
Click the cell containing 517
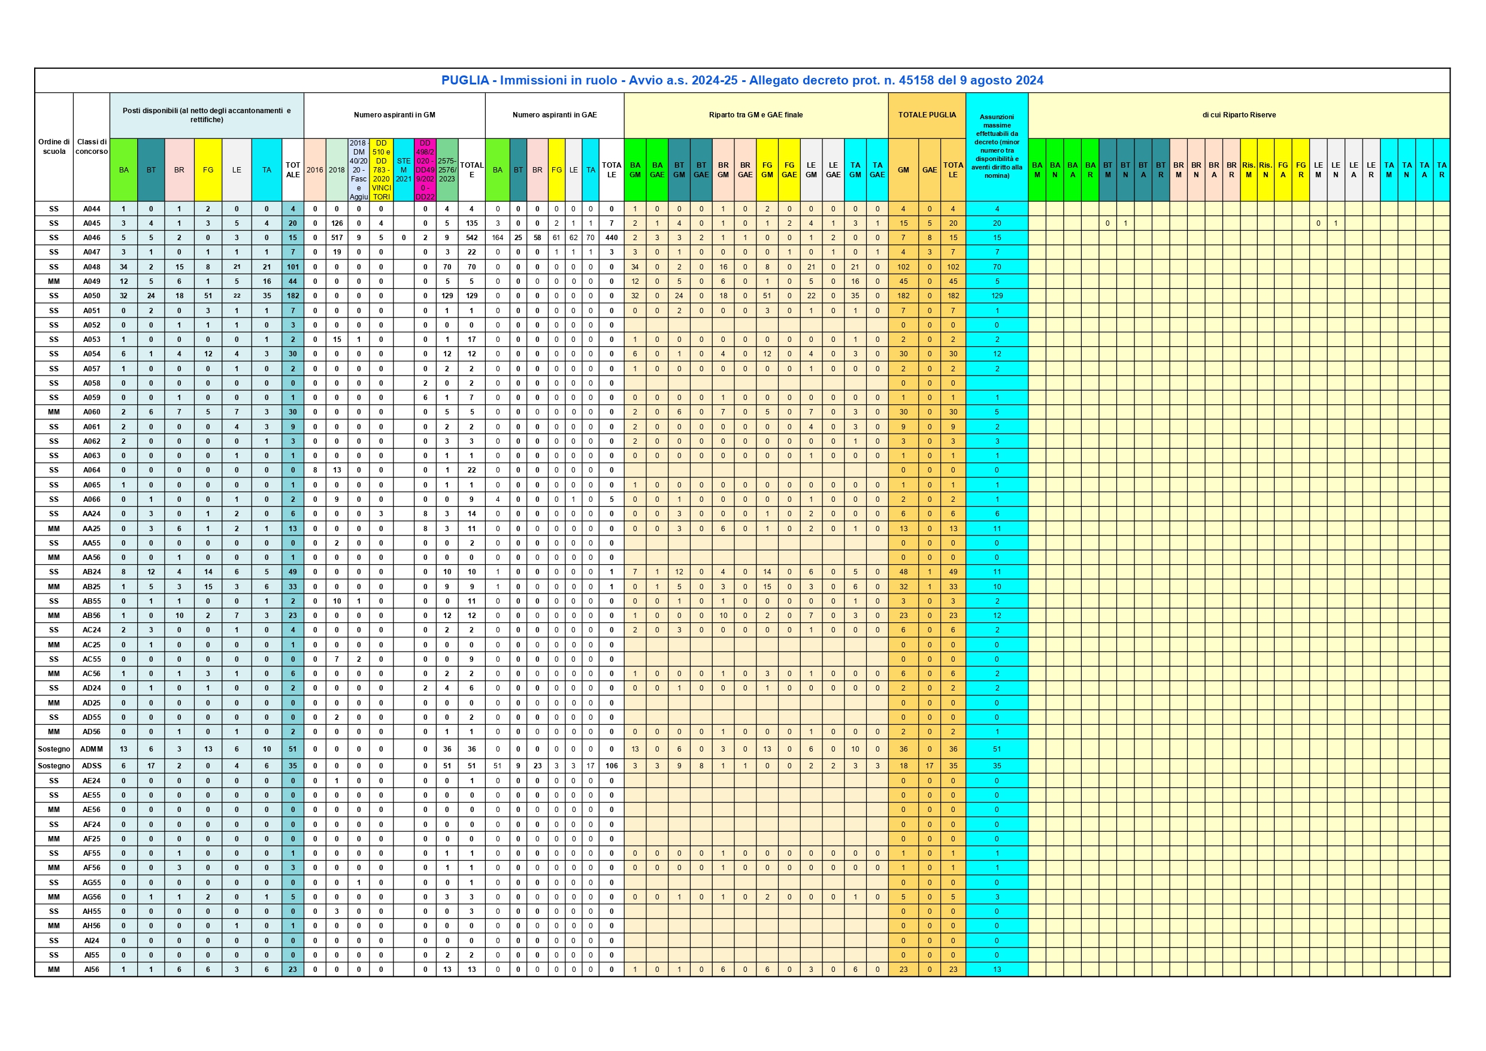pos(337,238)
